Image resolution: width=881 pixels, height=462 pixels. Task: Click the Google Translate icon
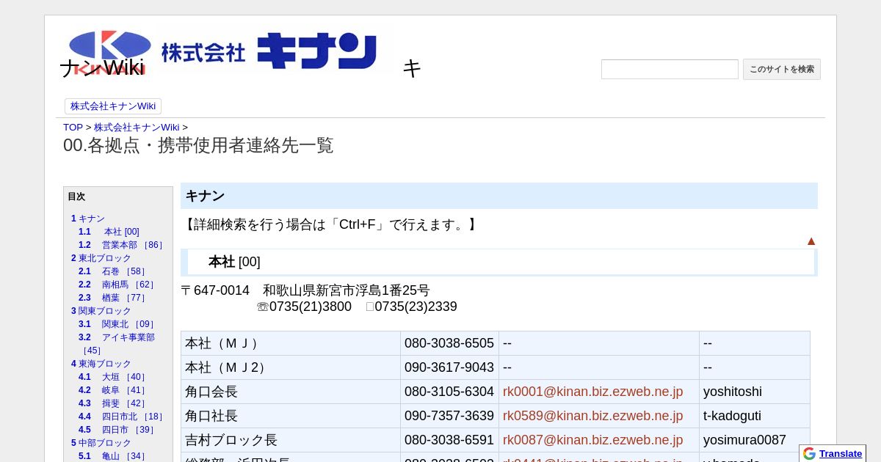pos(809,453)
